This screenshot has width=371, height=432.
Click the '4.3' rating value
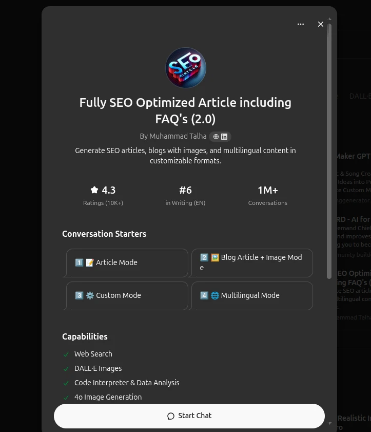(109, 190)
